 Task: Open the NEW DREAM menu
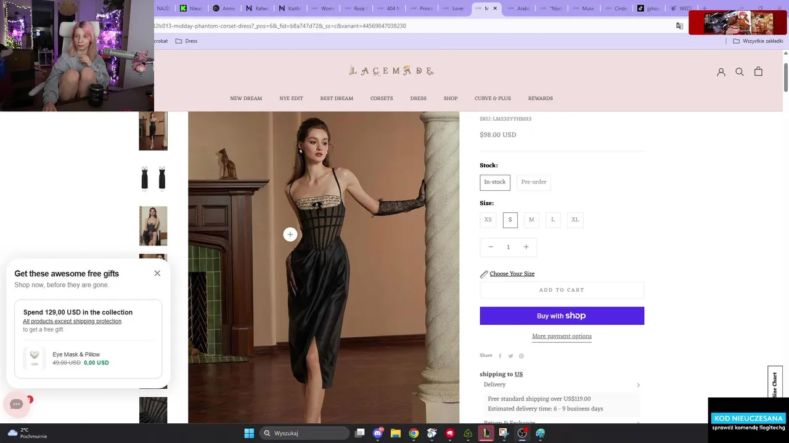click(246, 98)
